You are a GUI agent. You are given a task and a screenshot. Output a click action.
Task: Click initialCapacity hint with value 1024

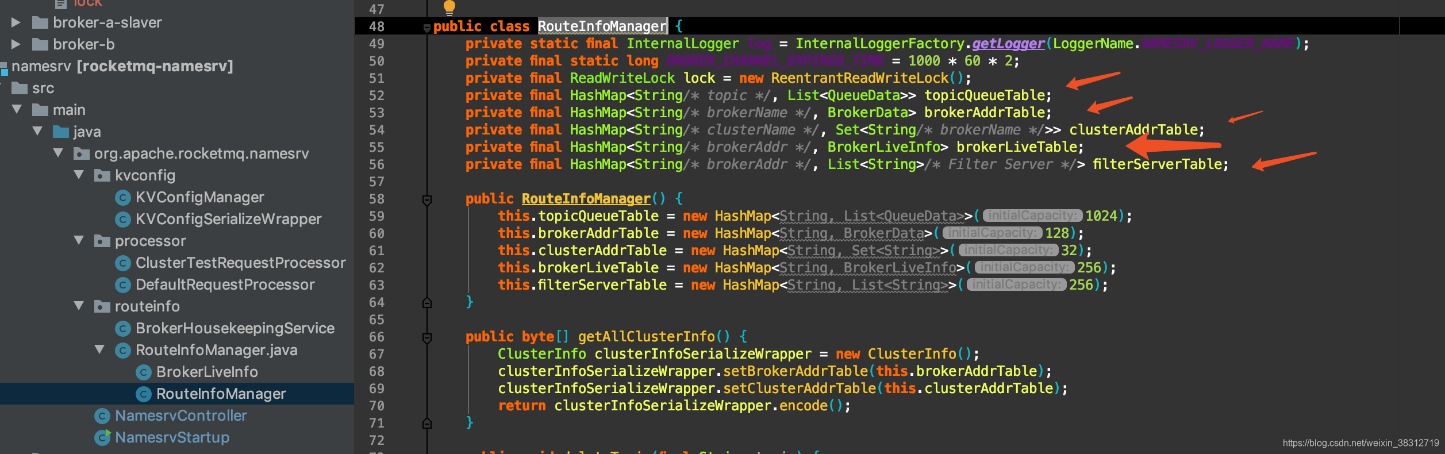click(x=1032, y=216)
